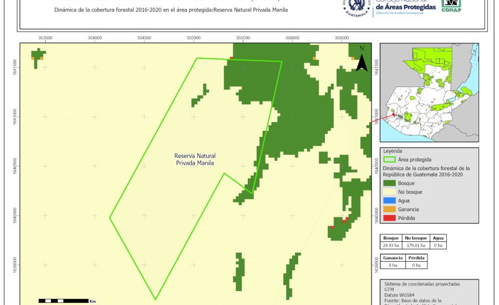Screen dimensions: 499x305
Task: Click the CONAP logo in the header
Action: tap(451, 5)
